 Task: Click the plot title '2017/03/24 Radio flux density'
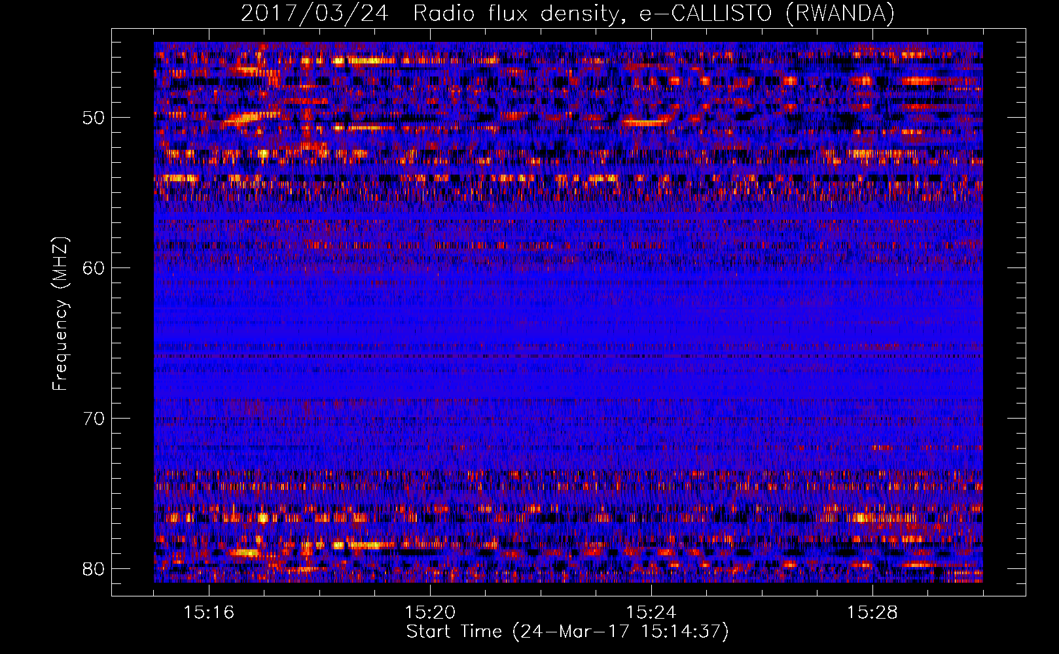click(567, 13)
